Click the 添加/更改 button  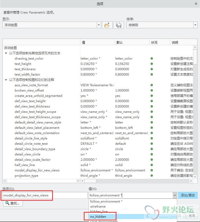(188, 195)
